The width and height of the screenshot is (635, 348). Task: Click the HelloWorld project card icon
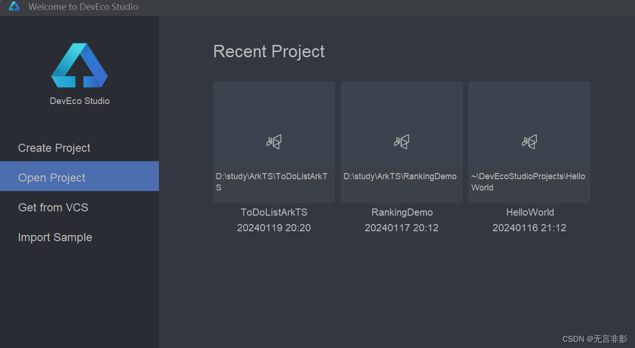point(529,141)
